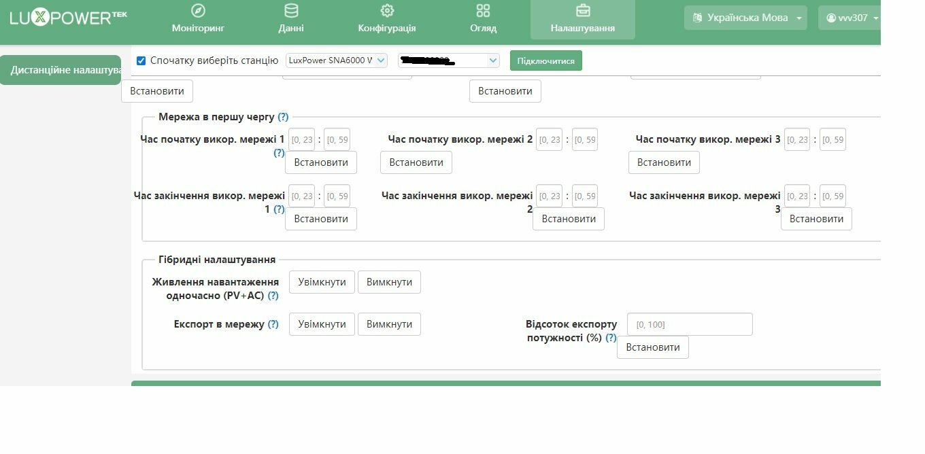925x454 pixels.
Task: Go to the Дані tab
Action: pos(291,20)
